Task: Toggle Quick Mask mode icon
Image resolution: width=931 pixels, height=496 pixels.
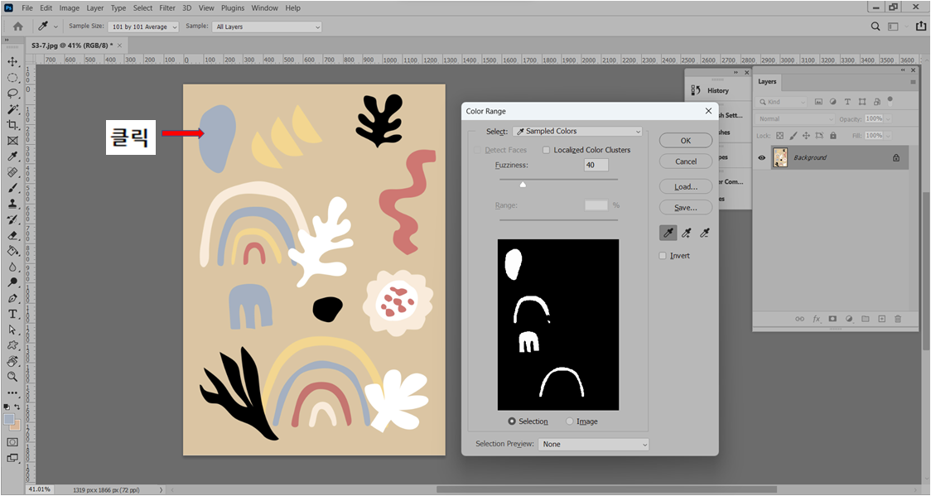Action: click(x=12, y=442)
